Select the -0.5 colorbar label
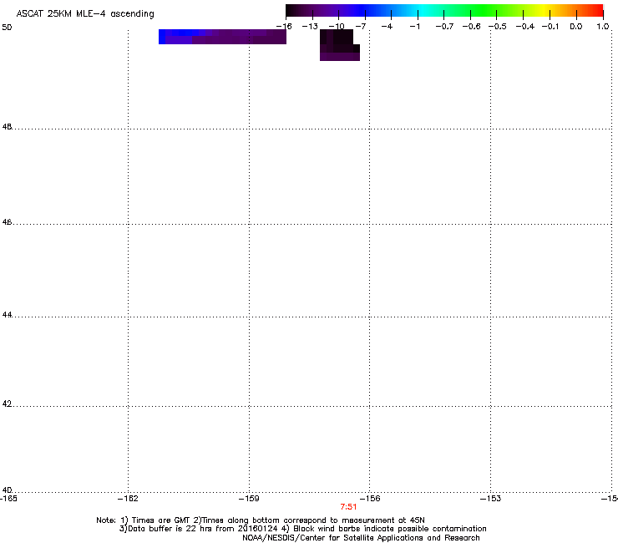 coord(498,27)
